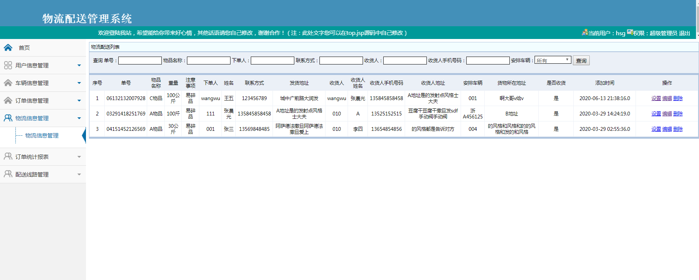
Task: Click the home icon beside 首页
Action: pos(8,48)
